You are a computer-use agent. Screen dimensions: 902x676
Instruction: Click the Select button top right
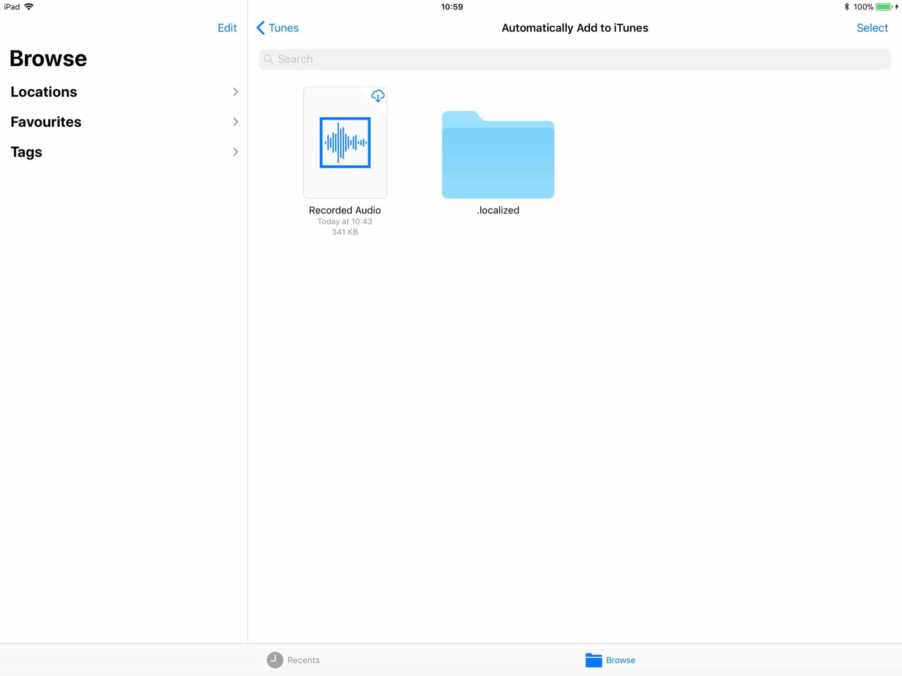coord(872,28)
